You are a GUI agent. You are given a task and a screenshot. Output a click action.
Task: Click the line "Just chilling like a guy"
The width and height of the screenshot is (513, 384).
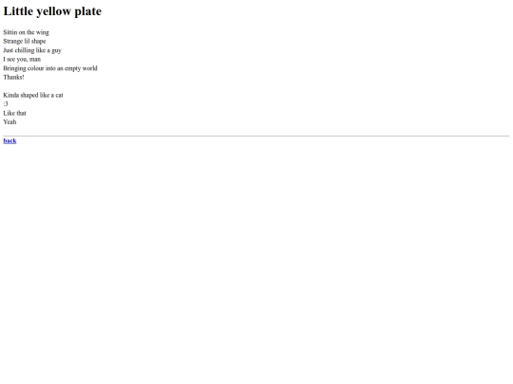[32, 50]
